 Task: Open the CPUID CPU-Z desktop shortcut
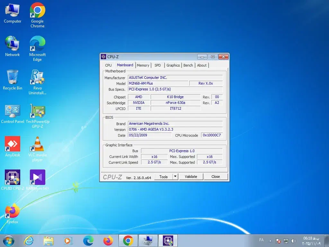(13, 178)
